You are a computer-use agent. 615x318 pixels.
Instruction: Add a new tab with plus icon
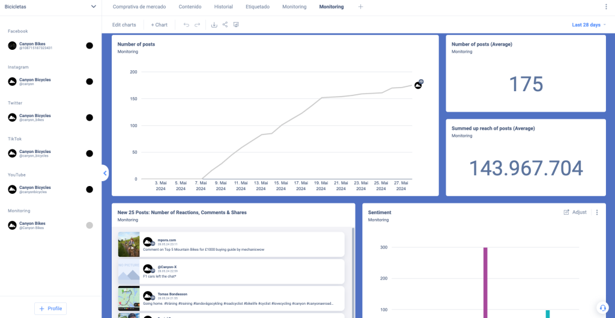pos(360,7)
